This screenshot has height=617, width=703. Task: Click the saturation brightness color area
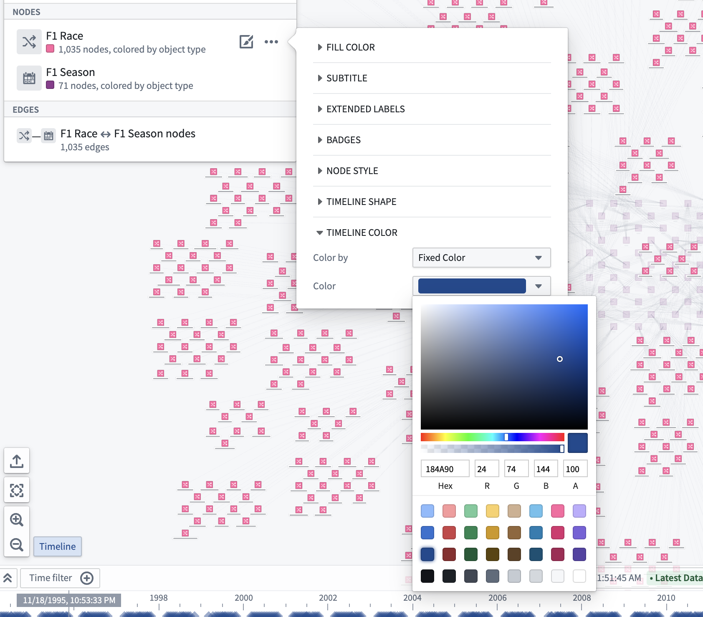click(x=504, y=367)
